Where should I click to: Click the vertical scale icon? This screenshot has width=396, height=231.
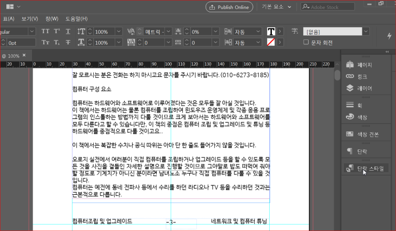(81, 31)
